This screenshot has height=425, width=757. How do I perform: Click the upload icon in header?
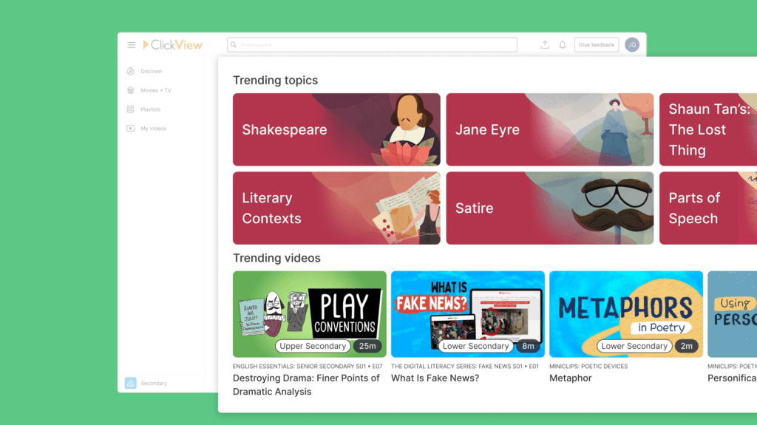point(545,45)
